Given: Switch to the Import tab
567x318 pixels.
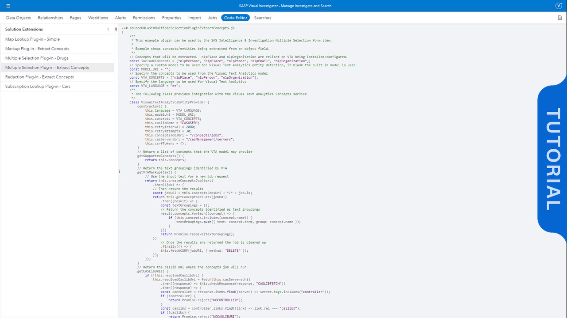Looking at the screenshot, I should click(194, 18).
